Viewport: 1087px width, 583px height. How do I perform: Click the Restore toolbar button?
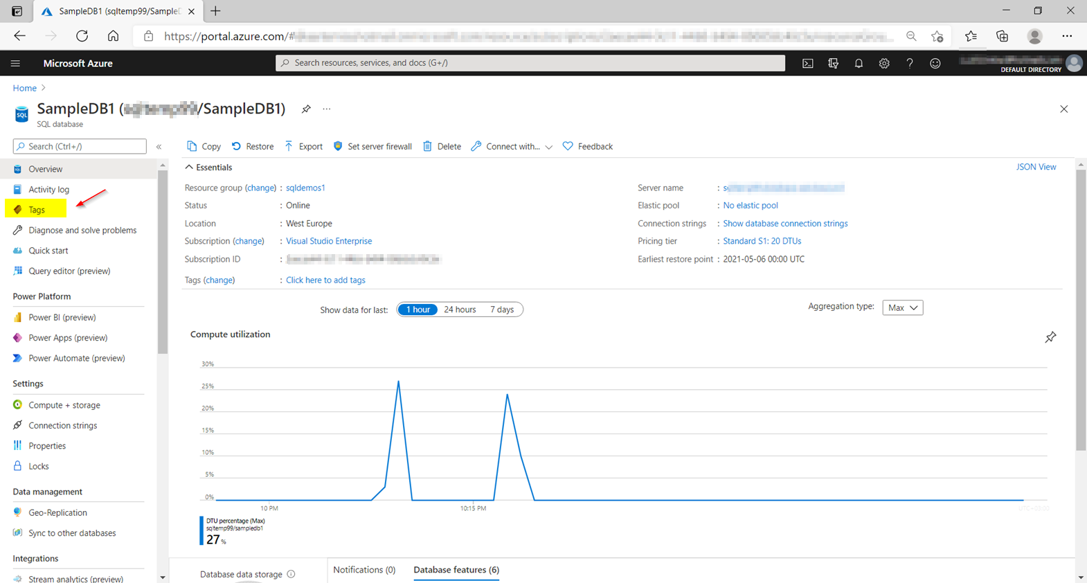(x=253, y=146)
